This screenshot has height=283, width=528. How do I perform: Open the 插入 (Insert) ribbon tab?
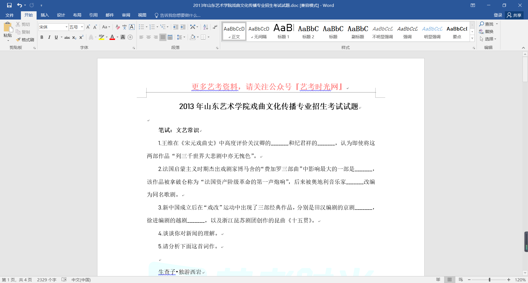(45, 15)
